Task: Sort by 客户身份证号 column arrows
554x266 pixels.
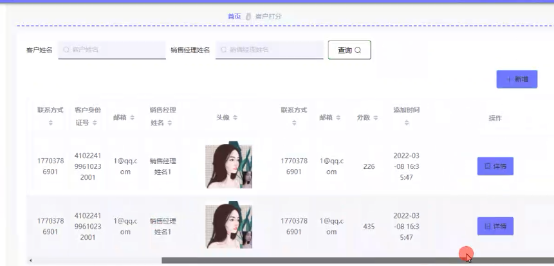Action: coord(95,123)
